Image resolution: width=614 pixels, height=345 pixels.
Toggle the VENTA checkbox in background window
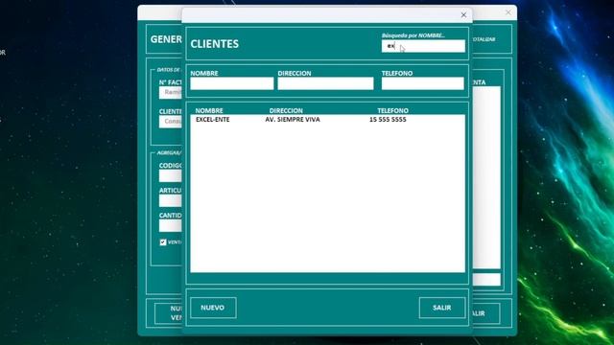pos(163,242)
